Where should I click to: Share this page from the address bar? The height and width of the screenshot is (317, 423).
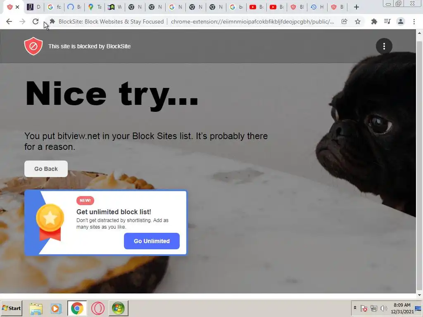coord(344,21)
